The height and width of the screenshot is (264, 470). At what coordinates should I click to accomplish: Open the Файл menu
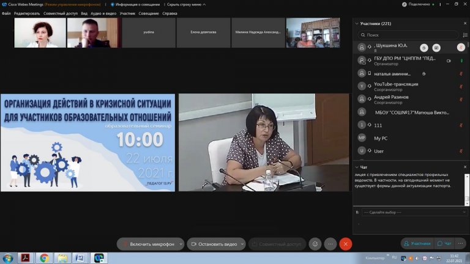pos(6,13)
